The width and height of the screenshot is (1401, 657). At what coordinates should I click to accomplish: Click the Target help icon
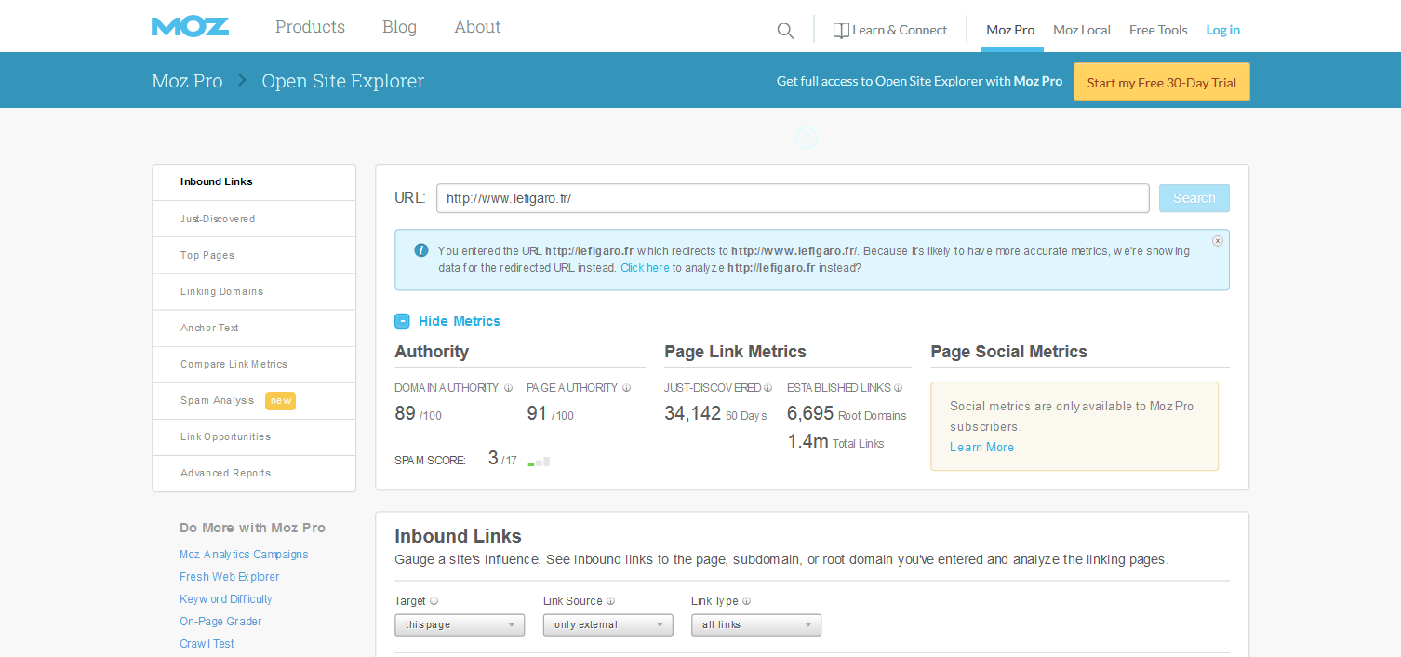(x=434, y=601)
